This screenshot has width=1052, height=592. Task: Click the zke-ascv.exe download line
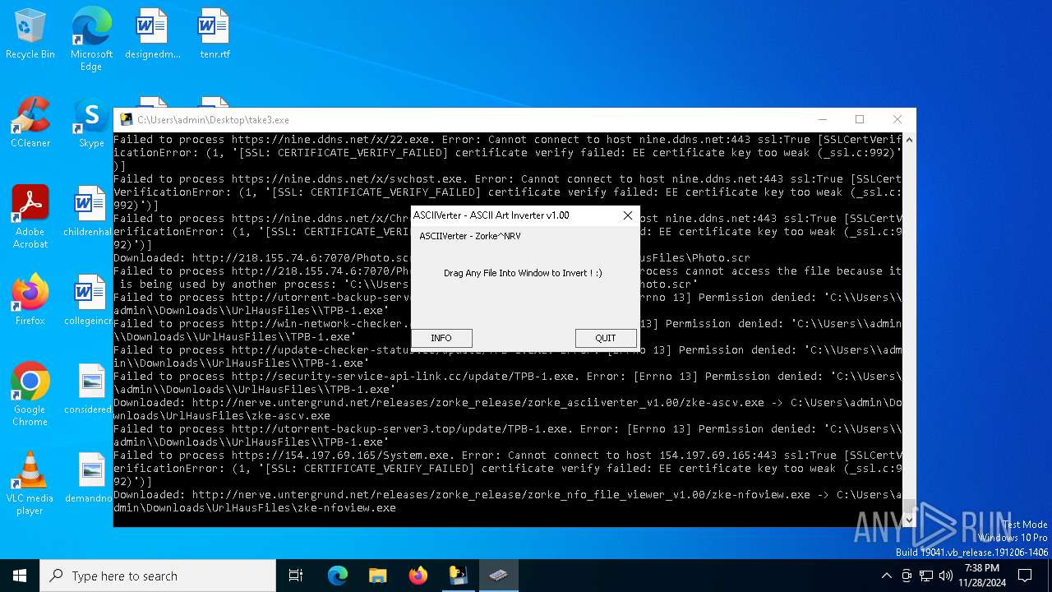(507, 409)
